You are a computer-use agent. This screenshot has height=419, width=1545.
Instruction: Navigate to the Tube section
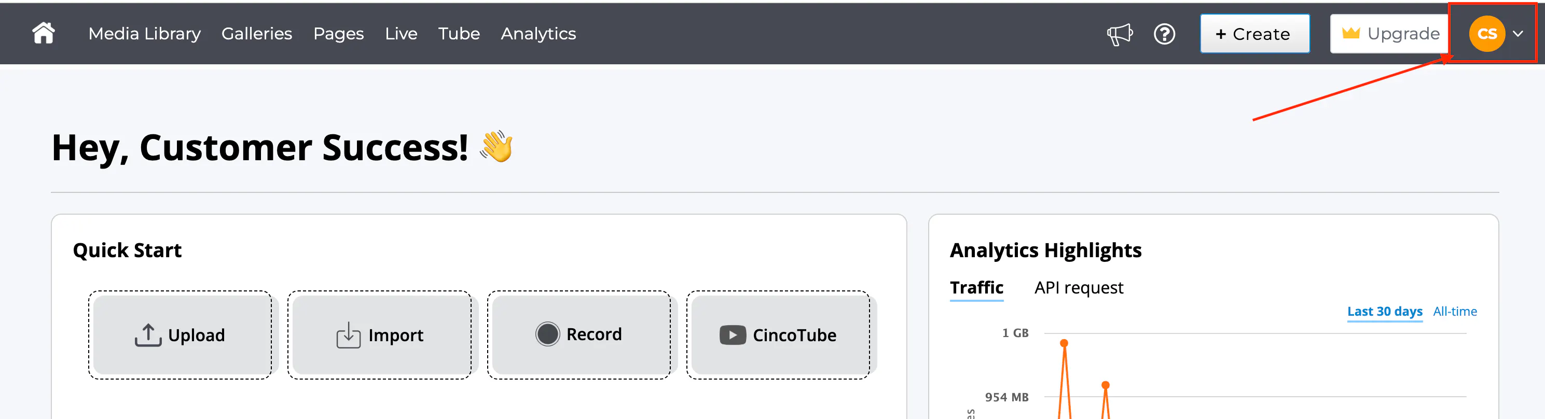tap(459, 34)
